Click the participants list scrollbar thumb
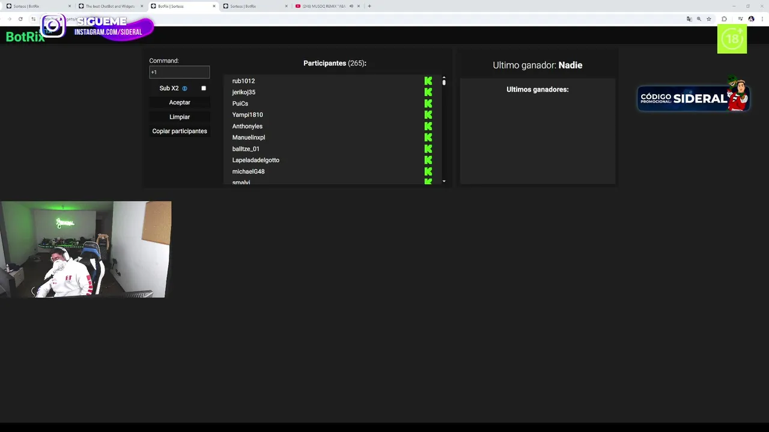The height and width of the screenshot is (432, 769). tap(444, 83)
